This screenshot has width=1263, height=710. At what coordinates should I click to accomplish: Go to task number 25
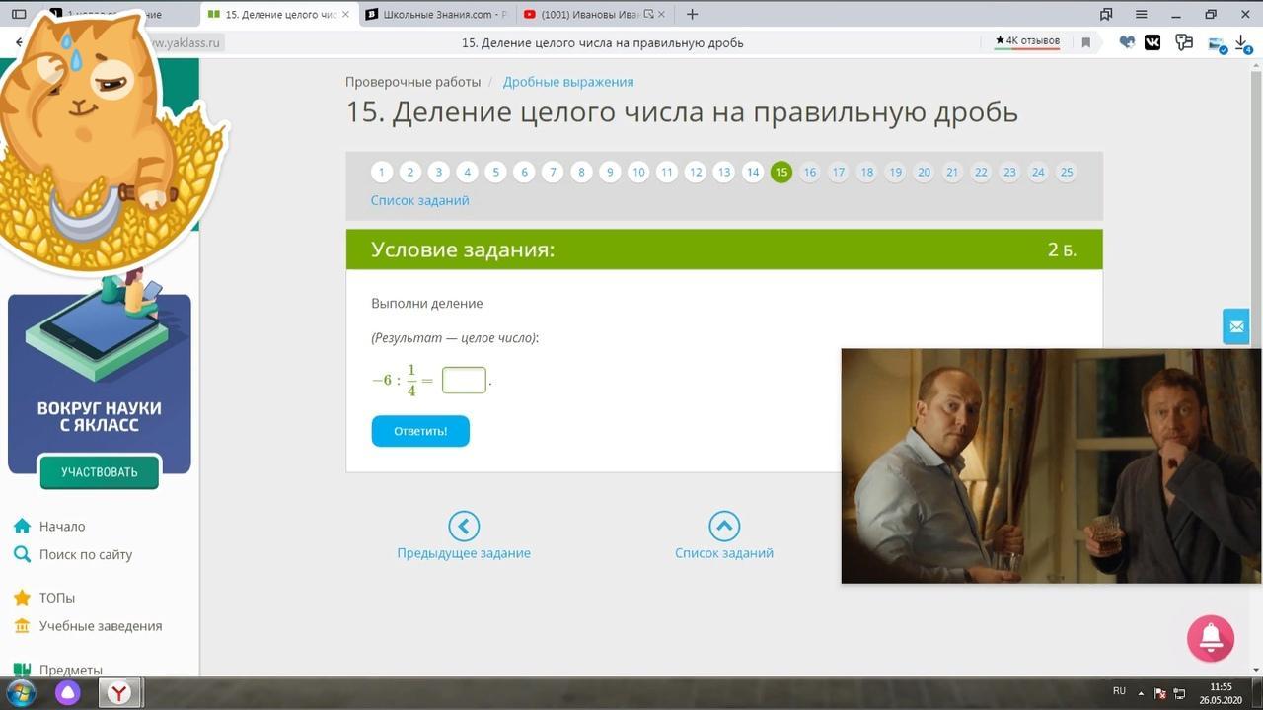[x=1067, y=172]
